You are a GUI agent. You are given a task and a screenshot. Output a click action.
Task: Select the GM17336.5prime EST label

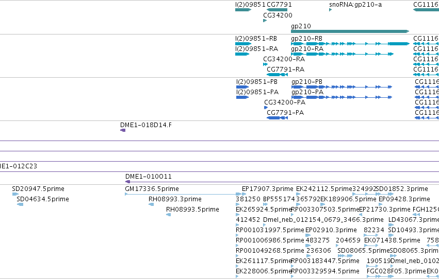click(x=152, y=189)
